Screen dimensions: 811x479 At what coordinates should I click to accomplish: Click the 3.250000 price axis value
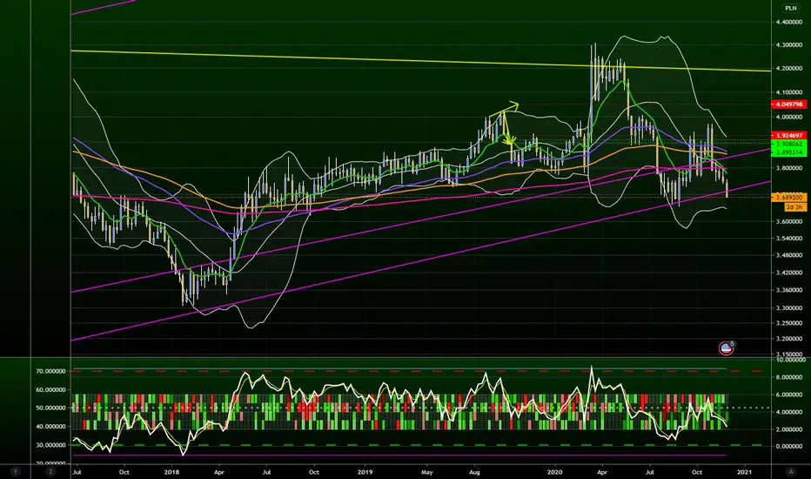coord(788,323)
